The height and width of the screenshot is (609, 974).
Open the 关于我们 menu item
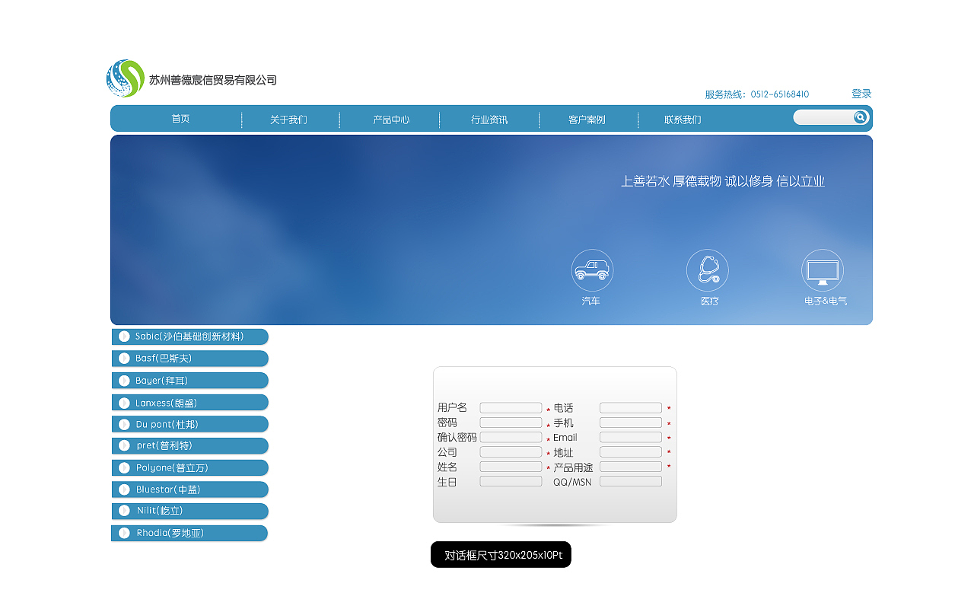tap(288, 120)
